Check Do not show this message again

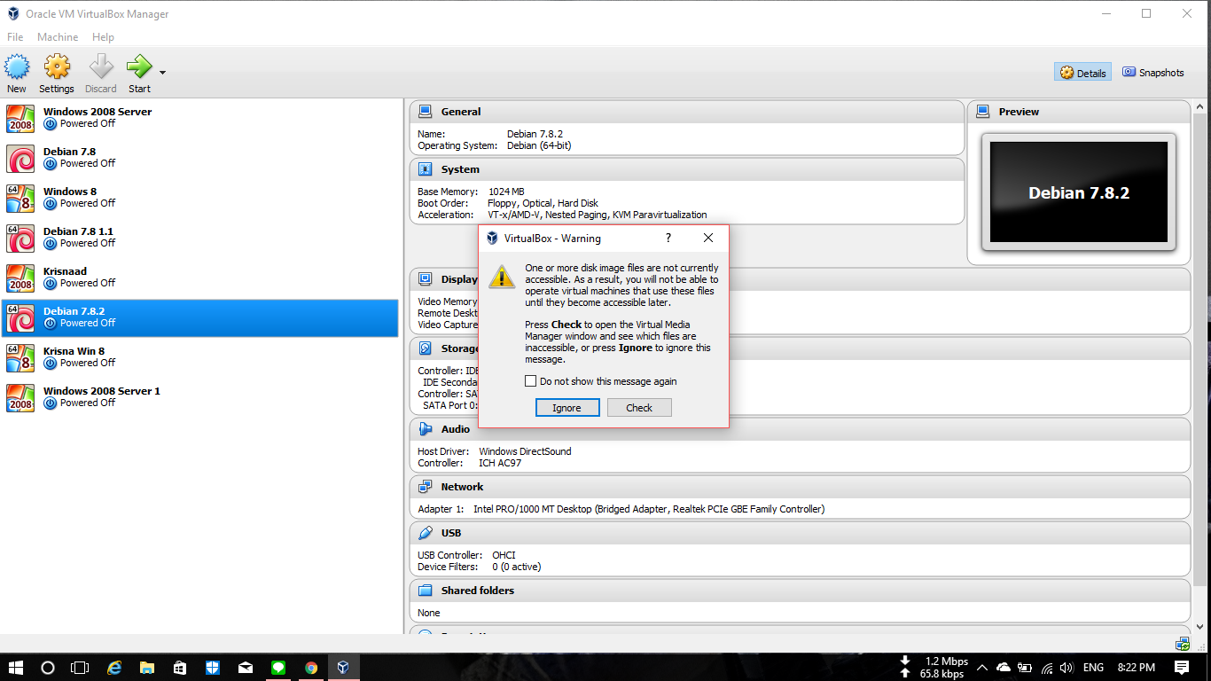coord(531,381)
